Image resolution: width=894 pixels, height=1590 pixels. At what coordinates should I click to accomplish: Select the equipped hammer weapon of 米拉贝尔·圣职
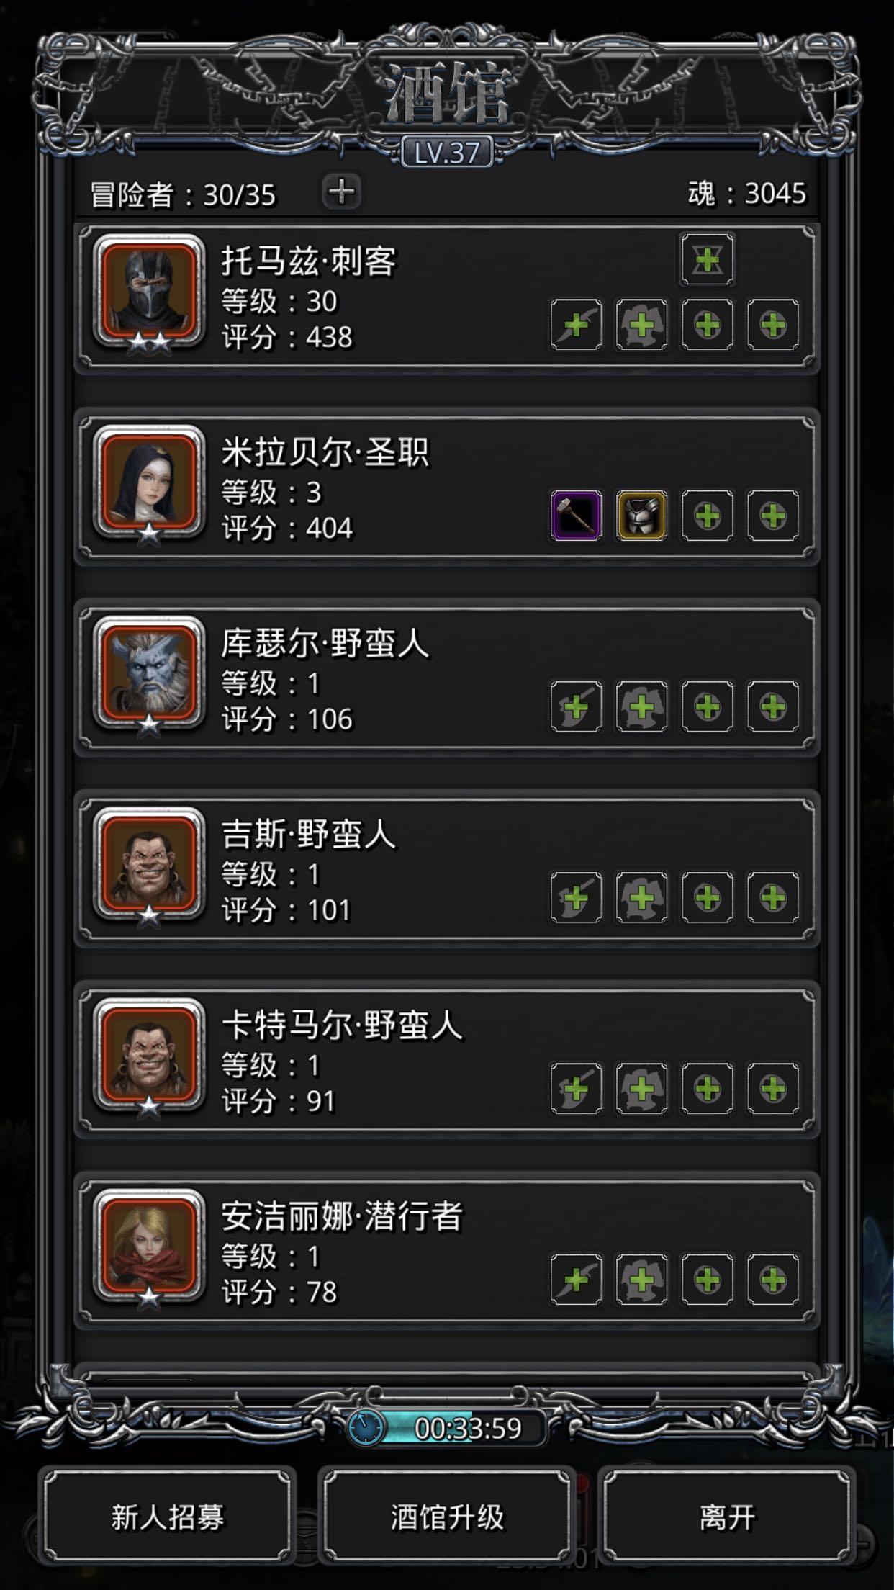click(x=576, y=516)
